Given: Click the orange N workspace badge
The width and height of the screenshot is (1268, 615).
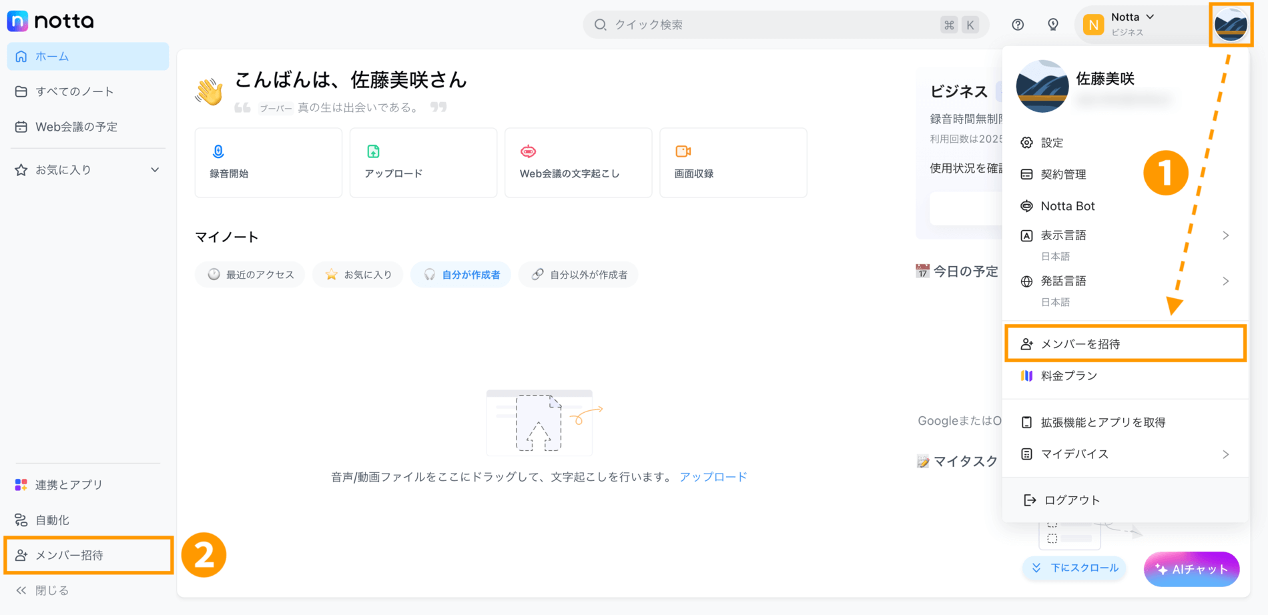Looking at the screenshot, I should pyautogui.click(x=1093, y=25).
